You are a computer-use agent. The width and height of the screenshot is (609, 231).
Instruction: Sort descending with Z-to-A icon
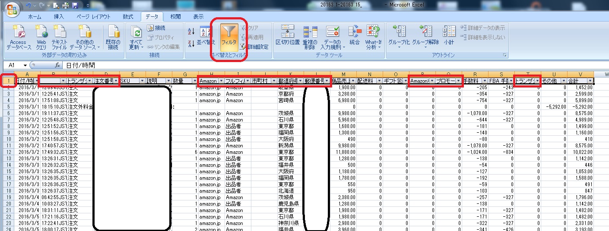pyautogui.click(x=191, y=43)
